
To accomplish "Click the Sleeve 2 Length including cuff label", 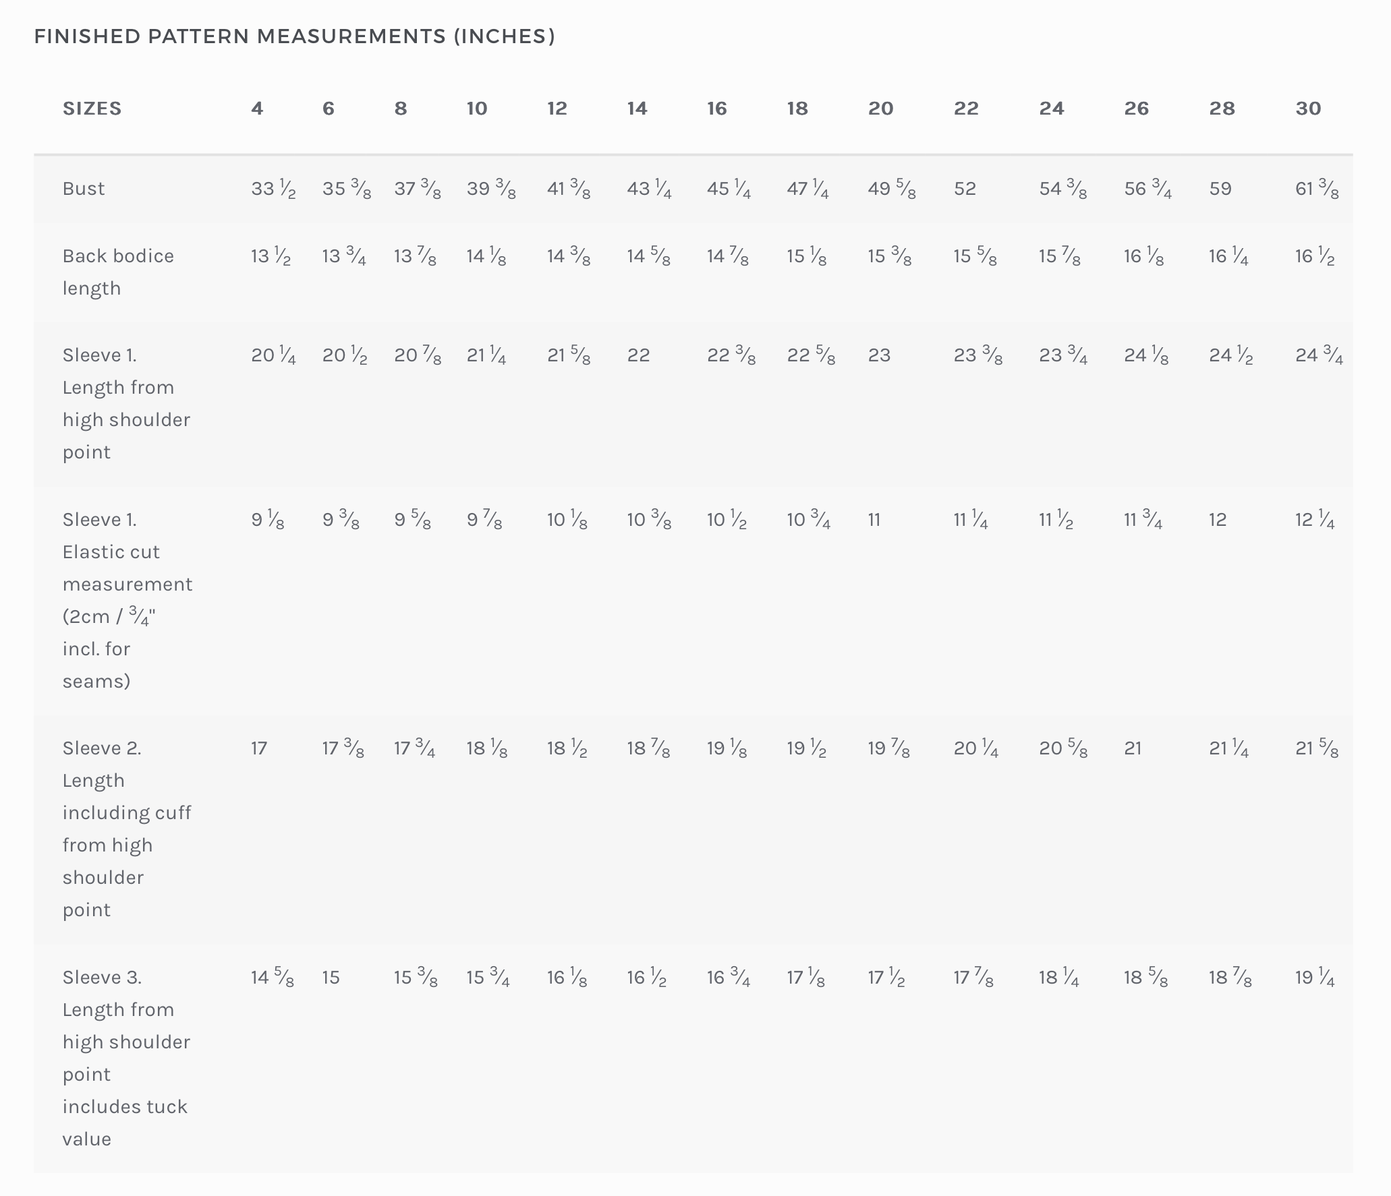I will pos(126,829).
